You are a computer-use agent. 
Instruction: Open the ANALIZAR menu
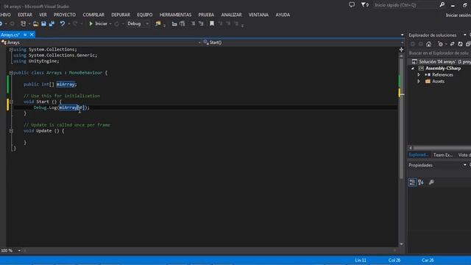231,15
